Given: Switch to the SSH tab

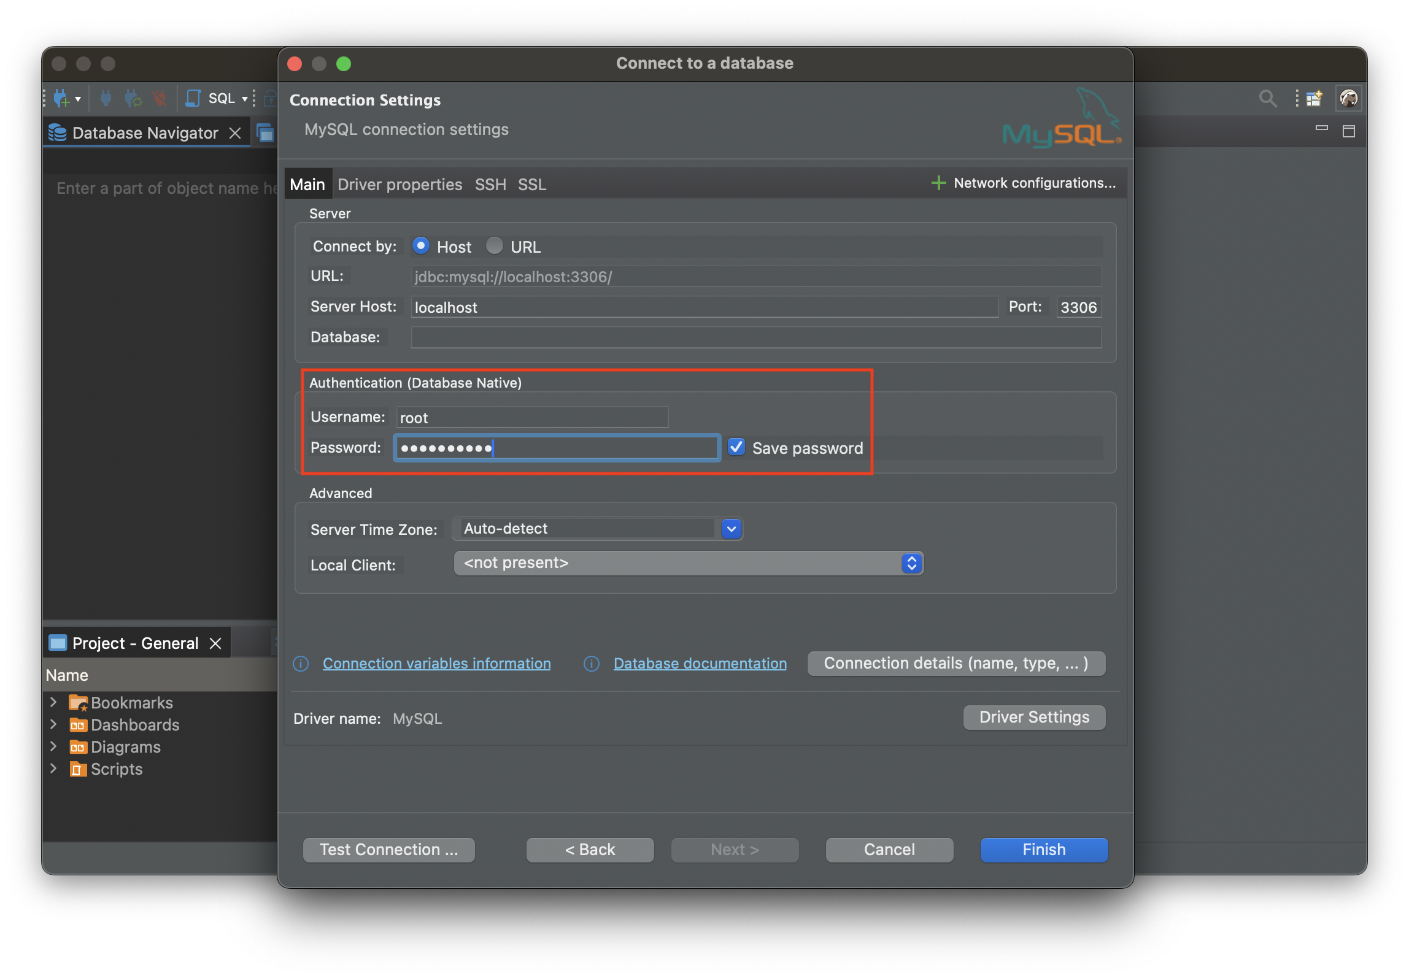Looking at the screenshot, I should [x=490, y=185].
